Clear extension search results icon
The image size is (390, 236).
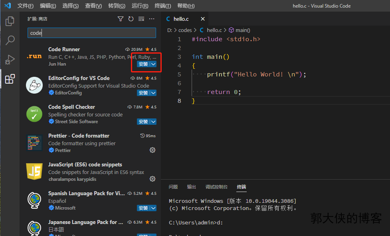[141, 19]
